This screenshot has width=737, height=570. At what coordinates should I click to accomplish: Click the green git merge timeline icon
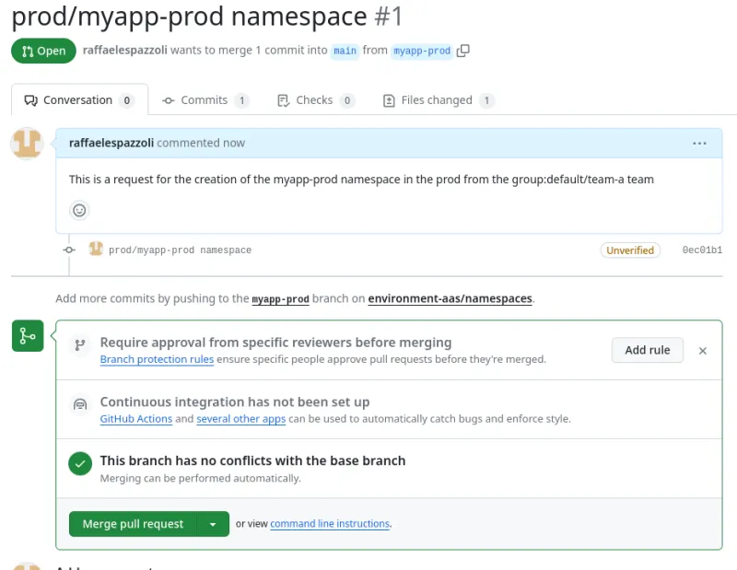(27, 335)
